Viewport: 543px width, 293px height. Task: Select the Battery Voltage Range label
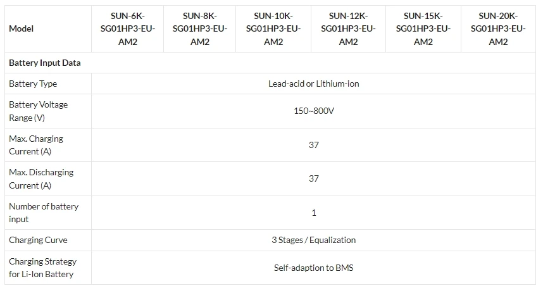tap(38, 111)
